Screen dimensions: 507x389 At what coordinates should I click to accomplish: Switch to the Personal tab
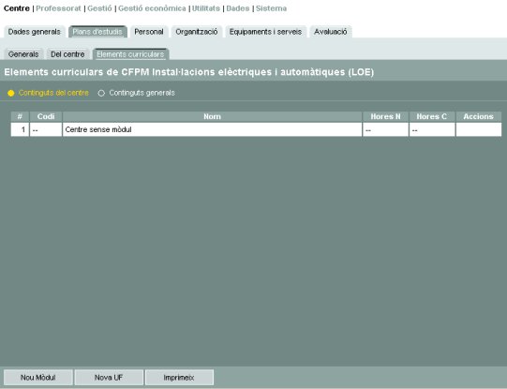tap(149, 32)
